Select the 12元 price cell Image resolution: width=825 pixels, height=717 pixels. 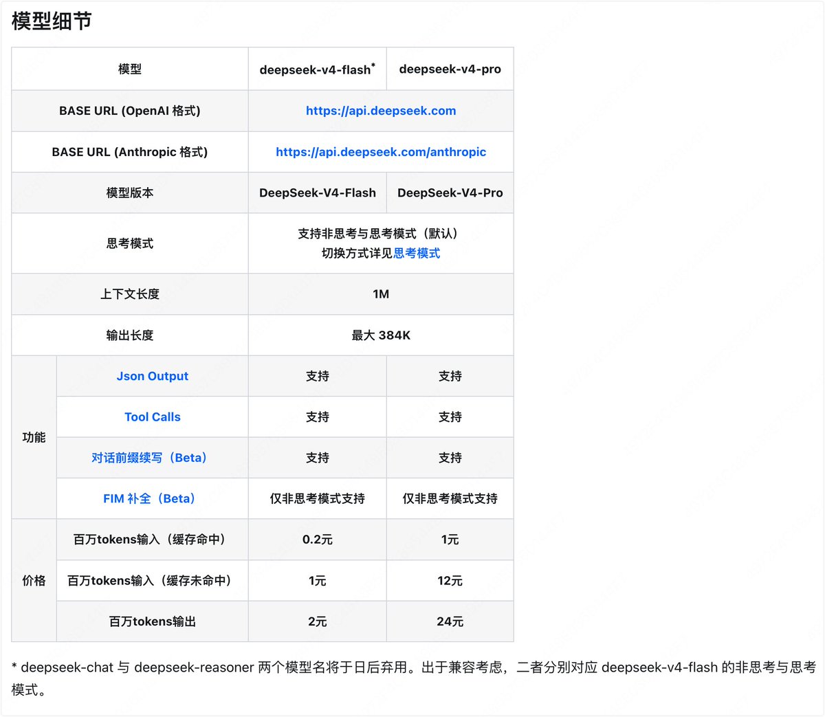tap(450, 580)
